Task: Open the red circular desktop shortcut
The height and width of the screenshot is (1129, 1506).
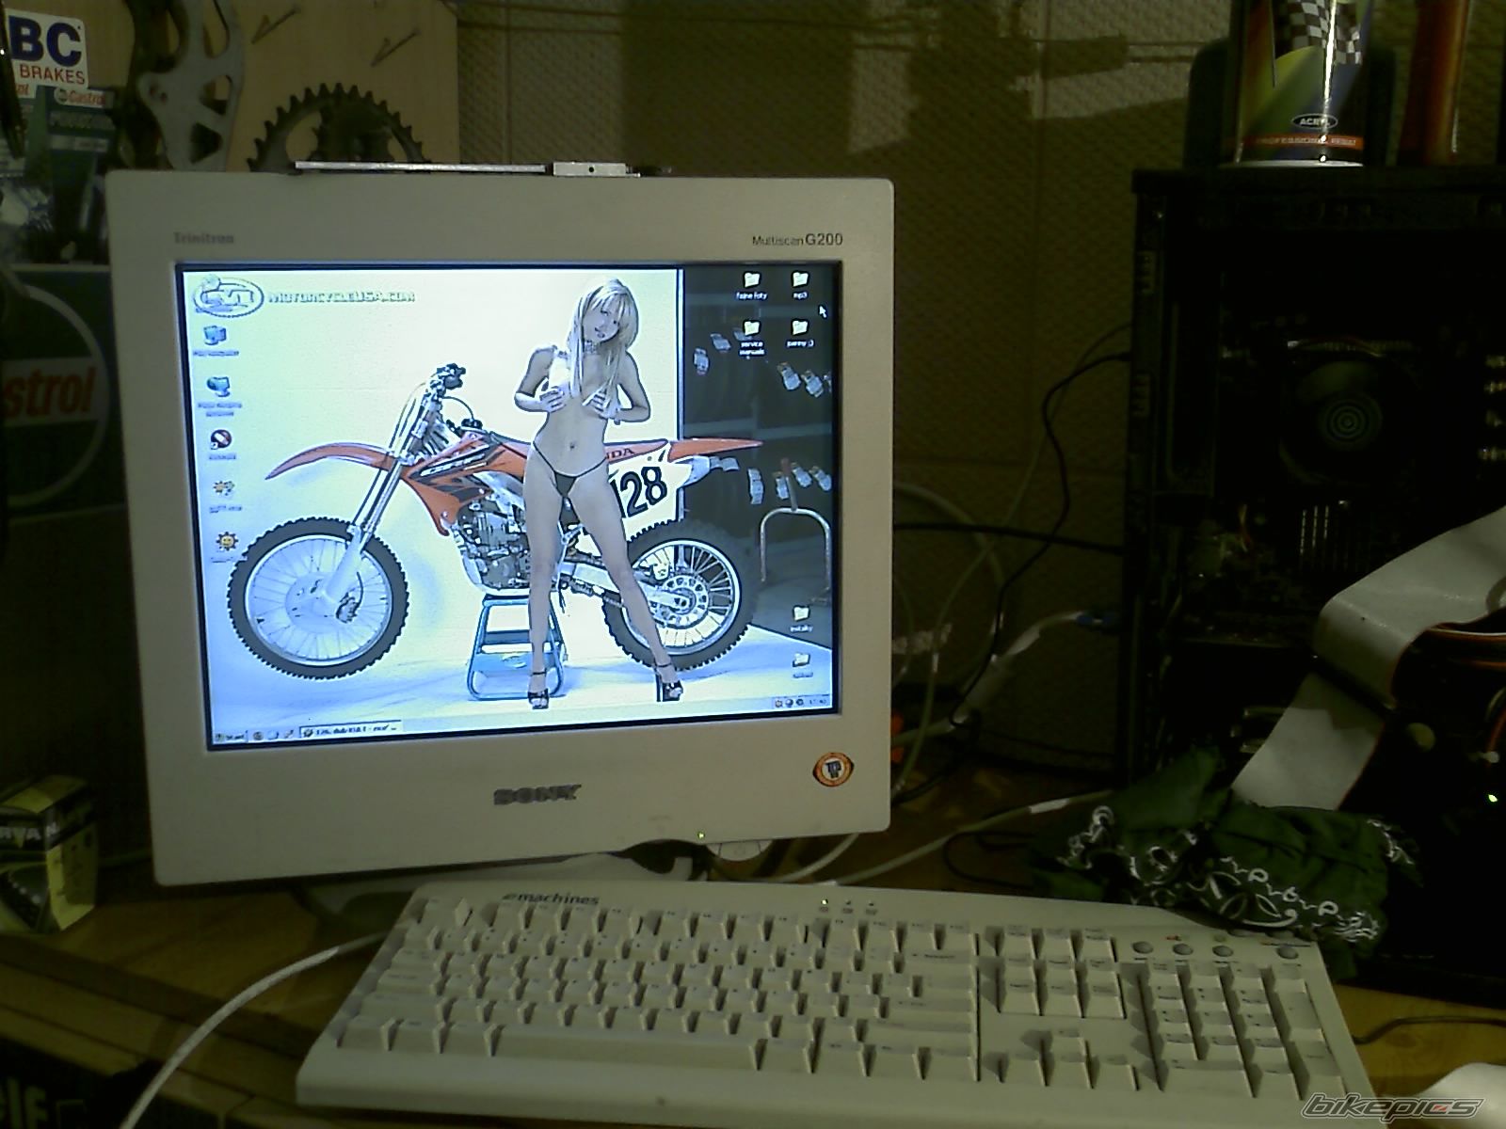Action: click(x=222, y=439)
